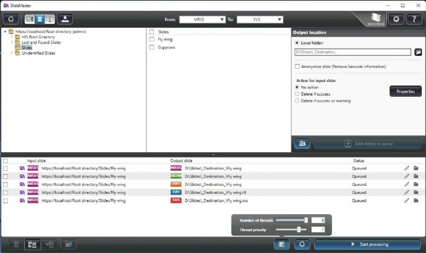Click 'D:\Slides\_Destination_\Fly wing.tif' output path
Viewport: 426px width, 253px height.
click(x=216, y=193)
